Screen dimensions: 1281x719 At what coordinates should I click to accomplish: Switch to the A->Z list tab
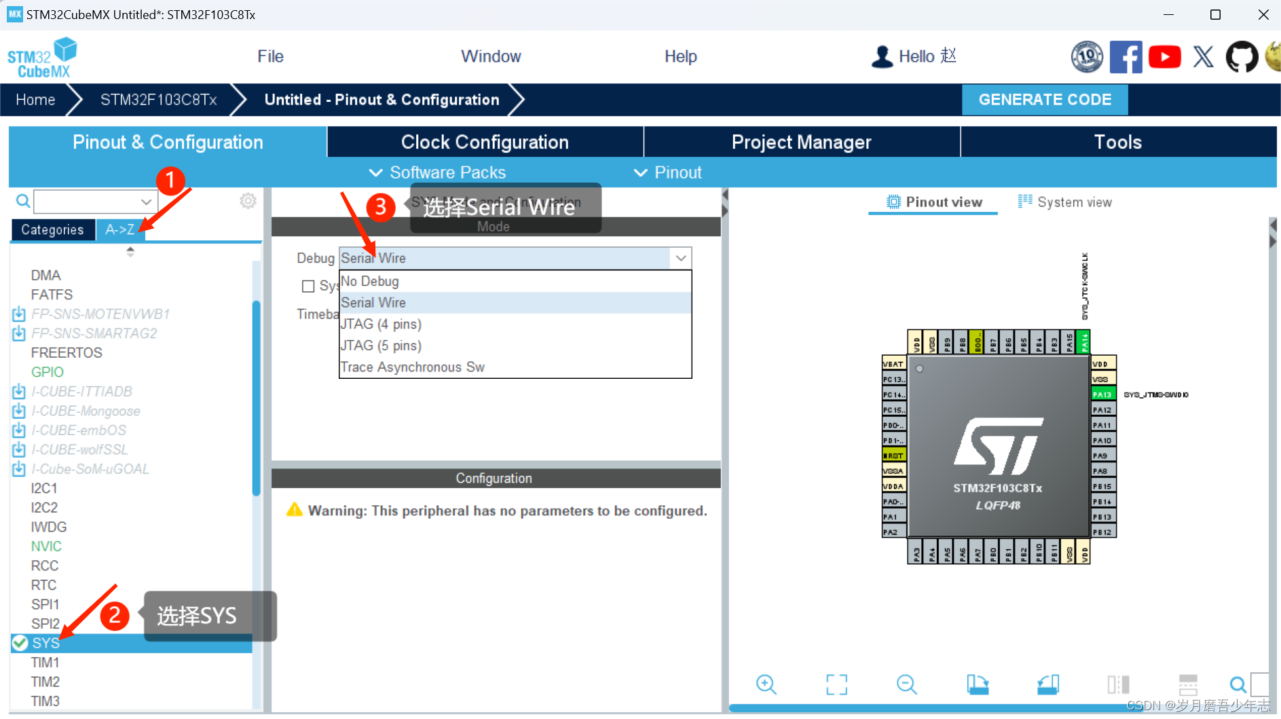[x=119, y=229]
